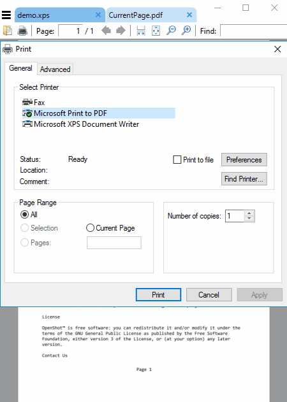
Task: Close the demo.xps tab
Action: tap(98, 15)
